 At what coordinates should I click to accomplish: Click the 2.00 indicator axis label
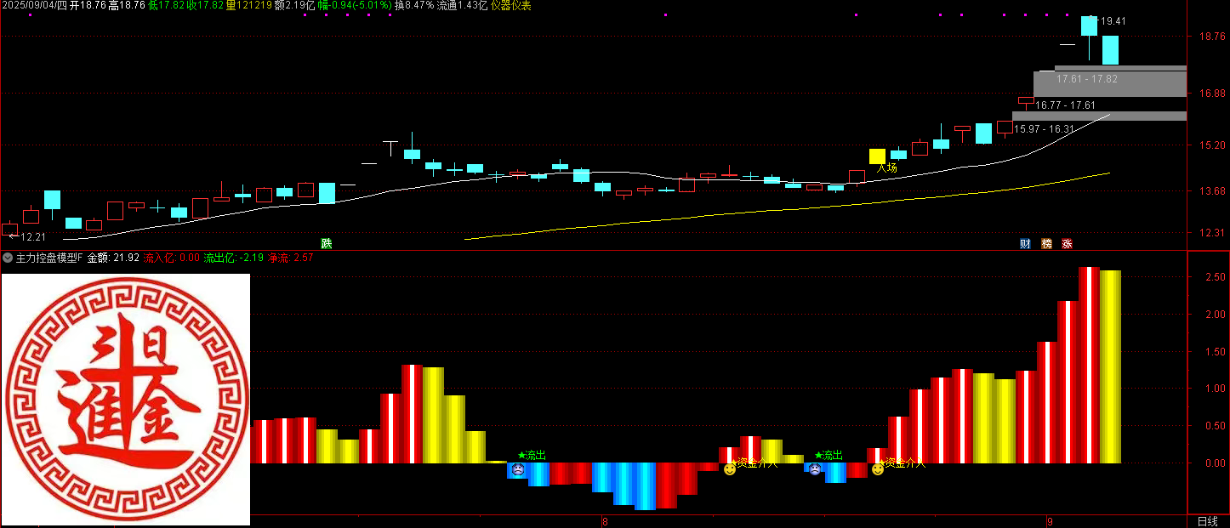pos(1214,314)
